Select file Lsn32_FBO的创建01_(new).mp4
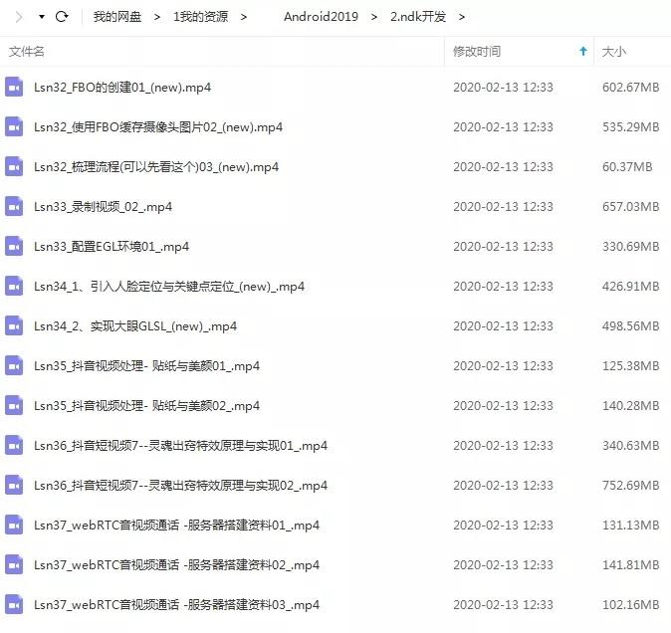Viewport: 671px width, 633px height. pos(122,88)
